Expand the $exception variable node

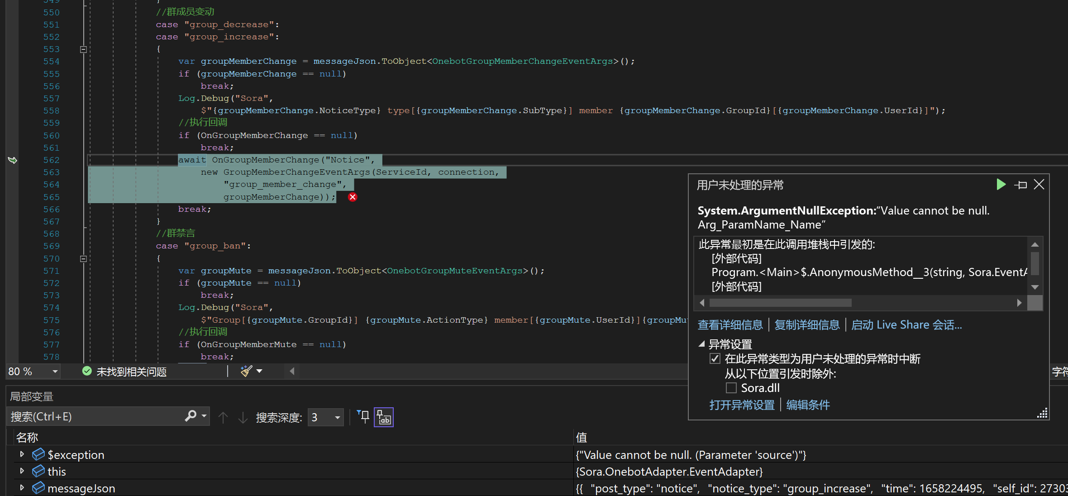[x=21, y=455]
